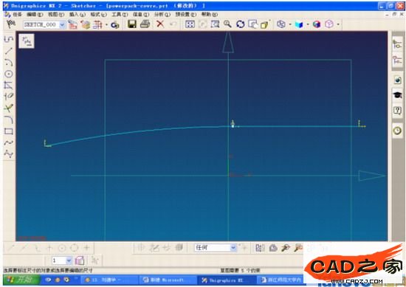The image size is (406, 287).
Task: Open the 编辑 menu
Action: tap(35, 14)
